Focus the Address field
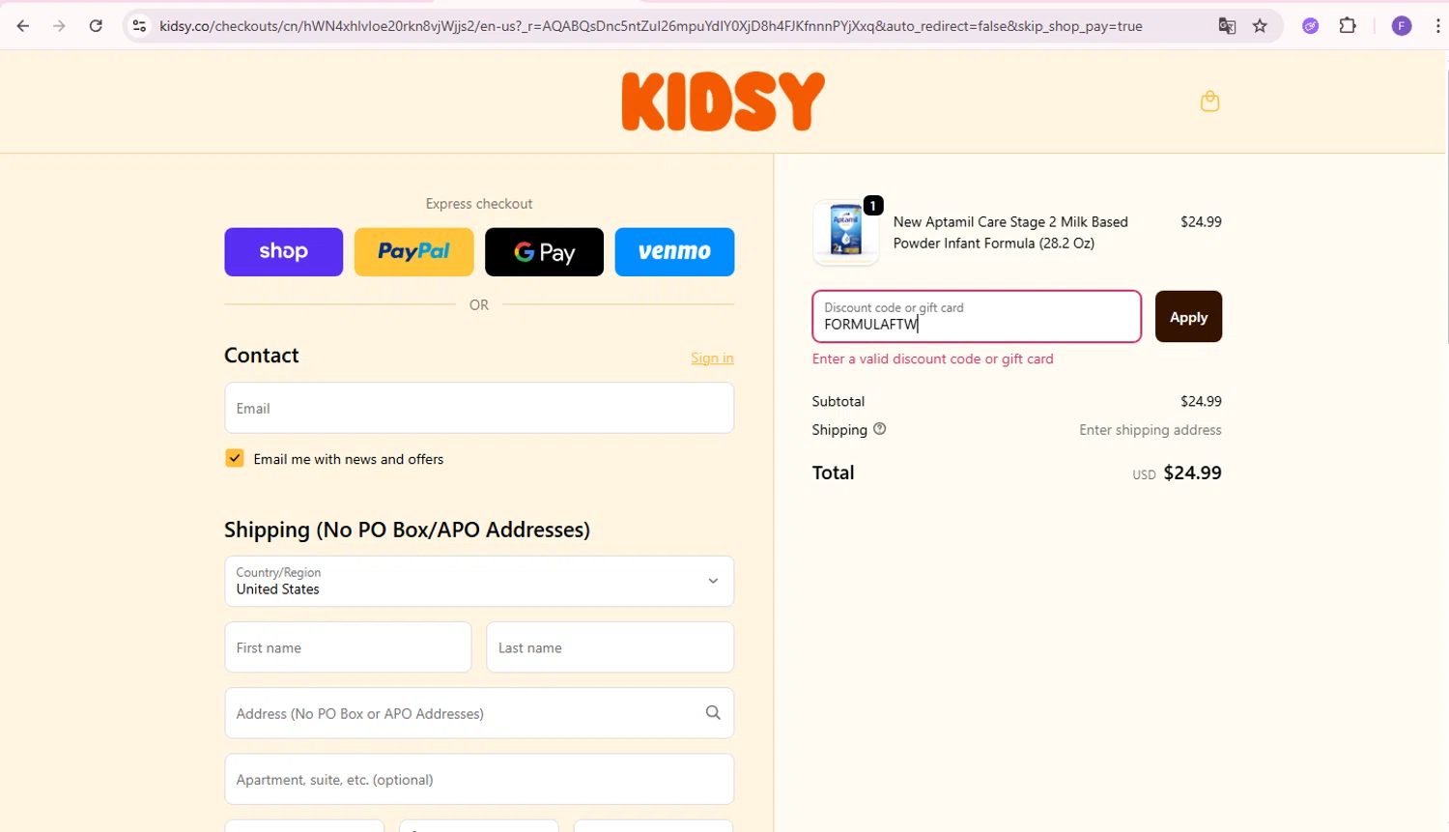Image resolution: width=1449 pixels, height=832 pixels. tap(479, 713)
